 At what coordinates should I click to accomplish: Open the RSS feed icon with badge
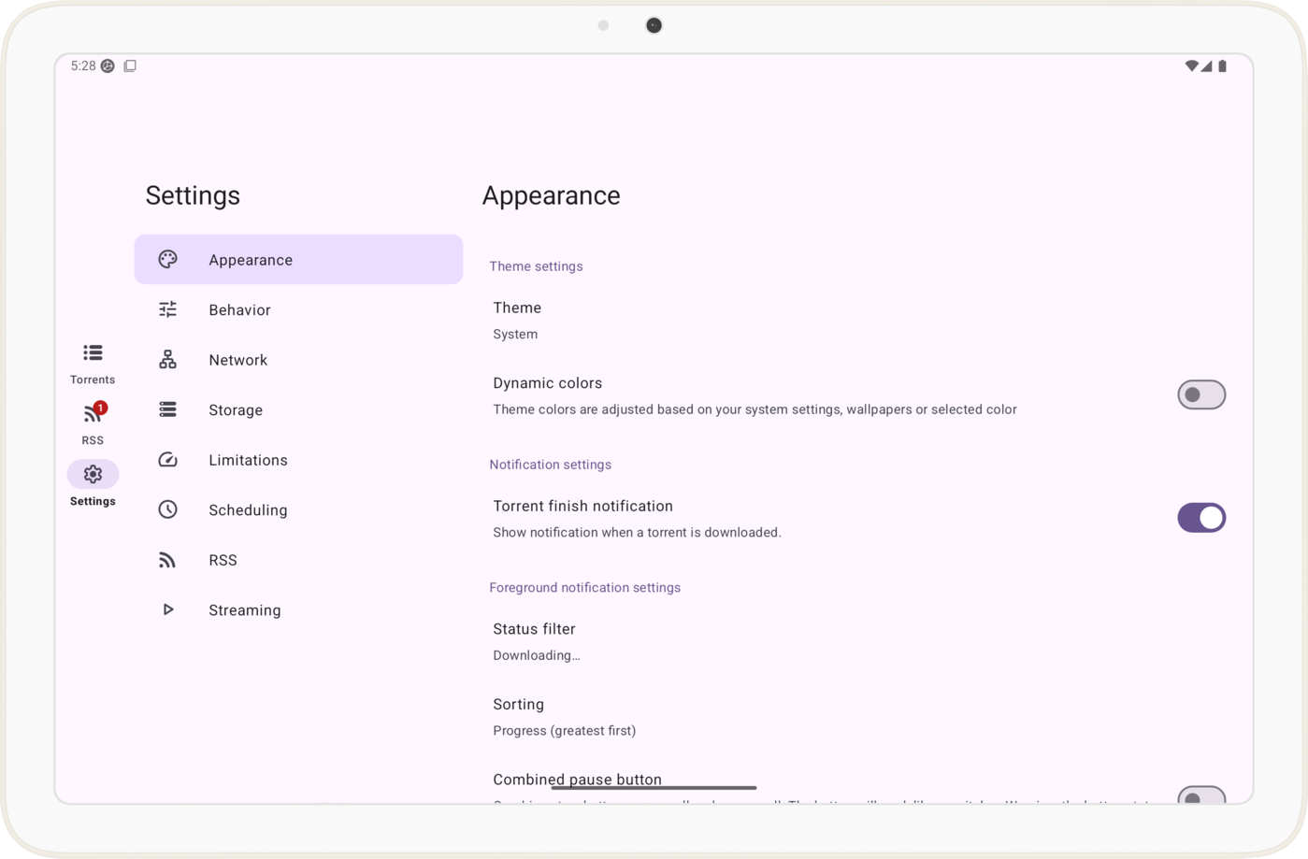pyautogui.click(x=93, y=414)
